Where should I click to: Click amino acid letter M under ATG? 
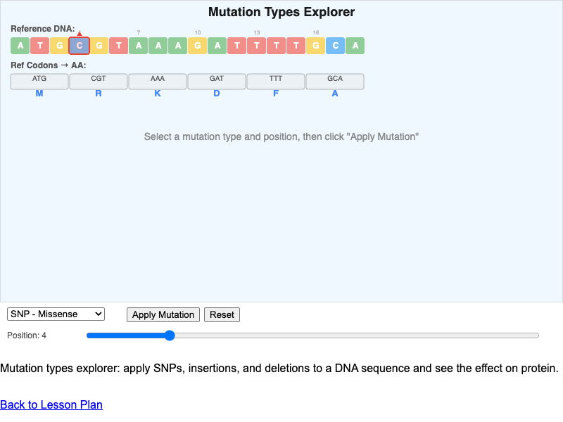point(39,94)
